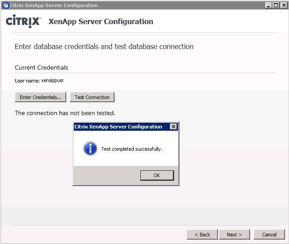Close the success message dialog with X

[x=174, y=126]
